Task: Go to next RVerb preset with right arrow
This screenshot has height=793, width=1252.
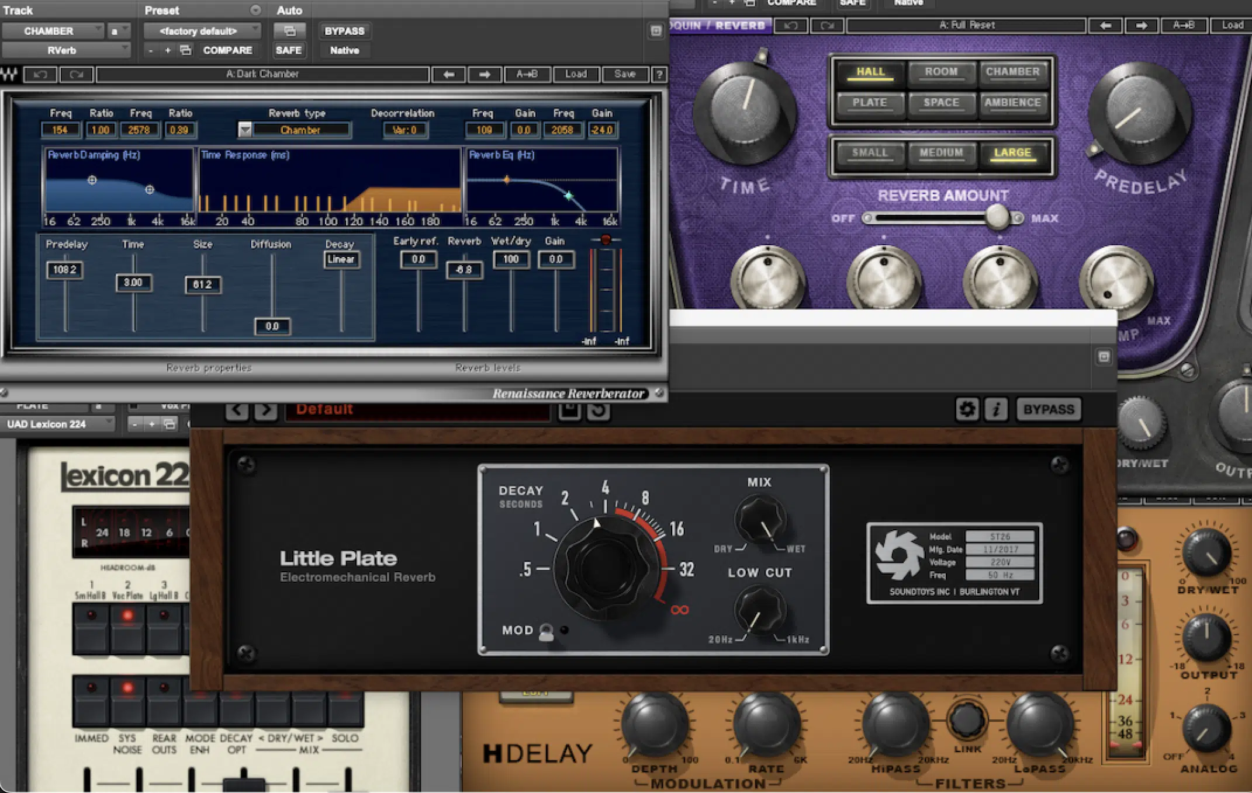Action: point(485,74)
